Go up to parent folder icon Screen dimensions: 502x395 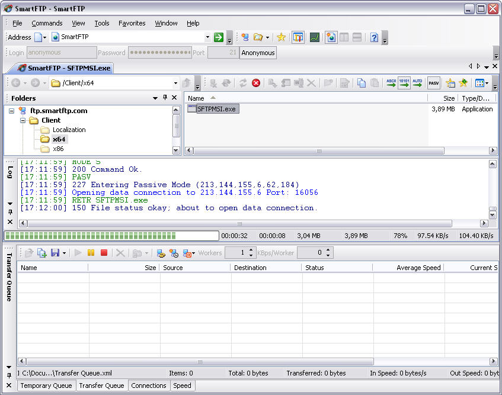(187, 83)
